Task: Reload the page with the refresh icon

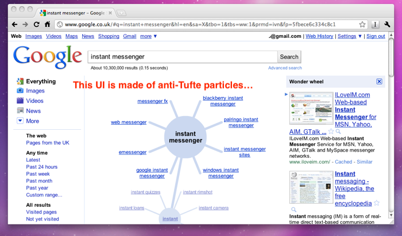Action: 36,24
